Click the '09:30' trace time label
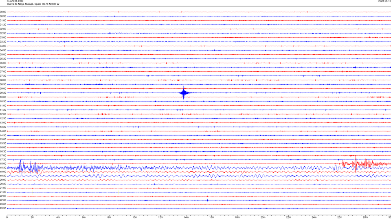This screenshot has width=391, height=219. 3,93
